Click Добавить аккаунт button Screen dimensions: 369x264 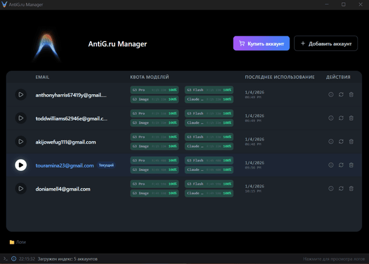coord(326,43)
